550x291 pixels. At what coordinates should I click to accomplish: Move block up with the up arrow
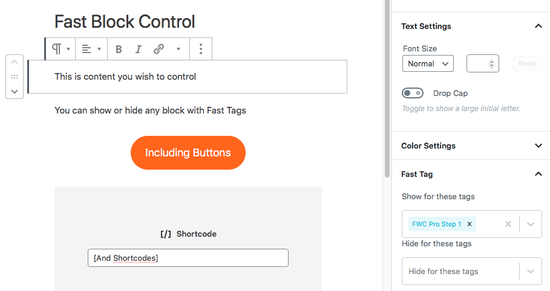[15, 62]
